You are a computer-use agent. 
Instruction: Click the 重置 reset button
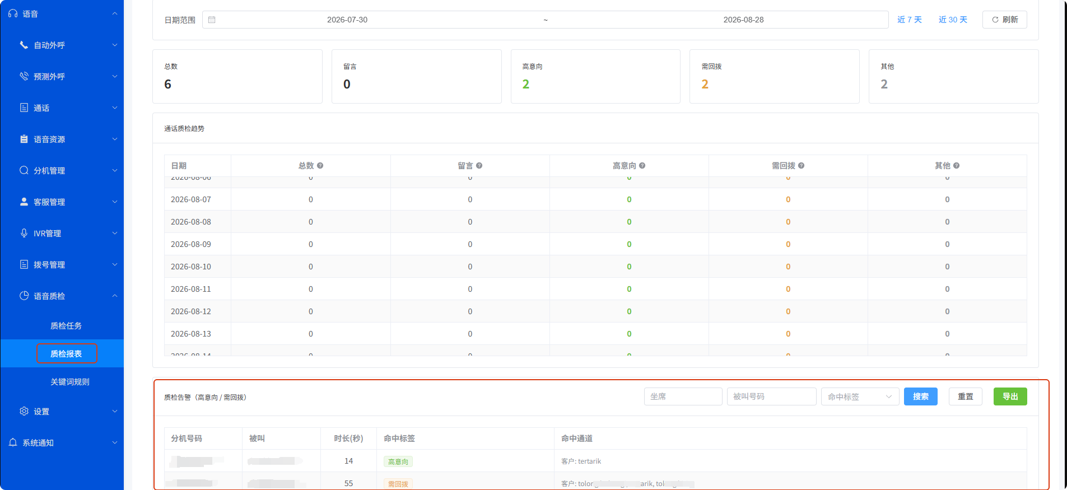coord(965,396)
